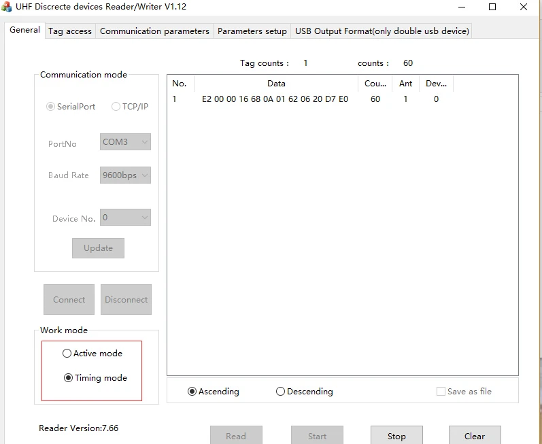The width and height of the screenshot is (542, 444).
Task: Click the device value 0 in tag row
Action: point(436,99)
